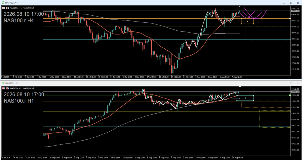302x160 pixels.
Task: Close the NAS100.r,H4 chart window
Action: click(x=298, y=3)
